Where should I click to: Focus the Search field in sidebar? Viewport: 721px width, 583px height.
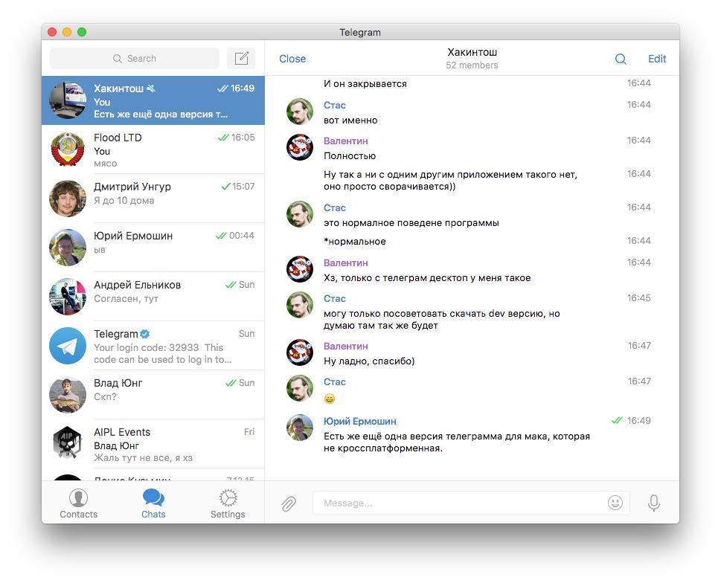135,58
